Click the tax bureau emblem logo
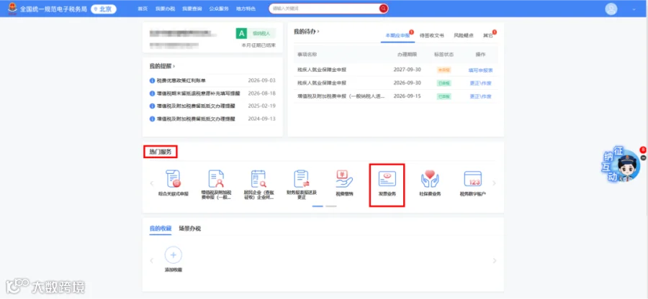648x299 pixels. (x=12, y=8)
